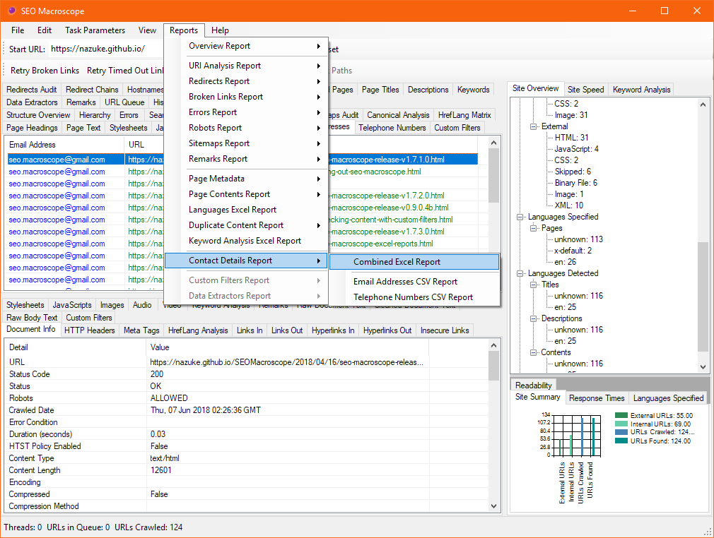Open the Help menu
Screen dimensions: 714x538
[220, 30]
